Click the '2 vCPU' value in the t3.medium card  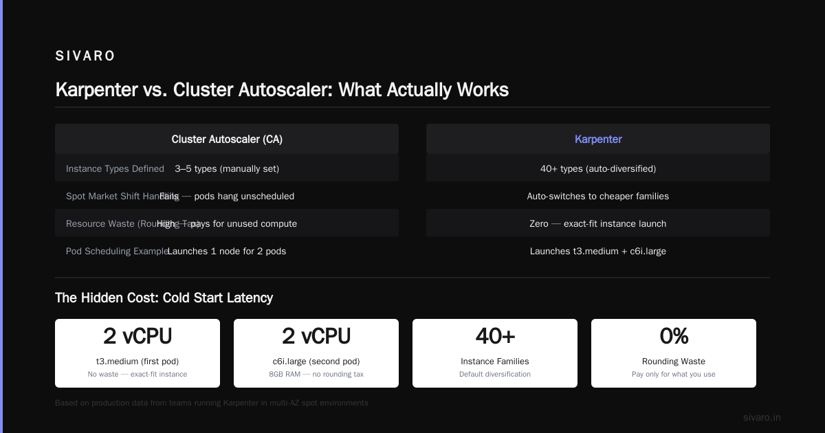[137, 336]
